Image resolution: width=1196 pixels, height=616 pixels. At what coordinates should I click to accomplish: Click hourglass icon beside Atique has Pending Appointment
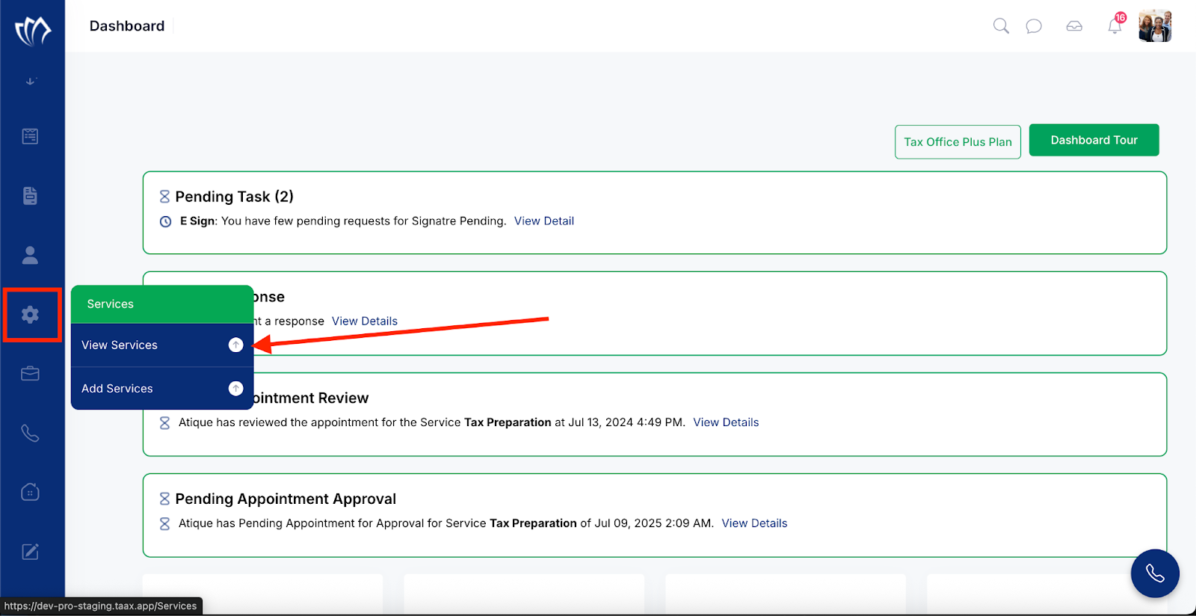tap(164, 524)
